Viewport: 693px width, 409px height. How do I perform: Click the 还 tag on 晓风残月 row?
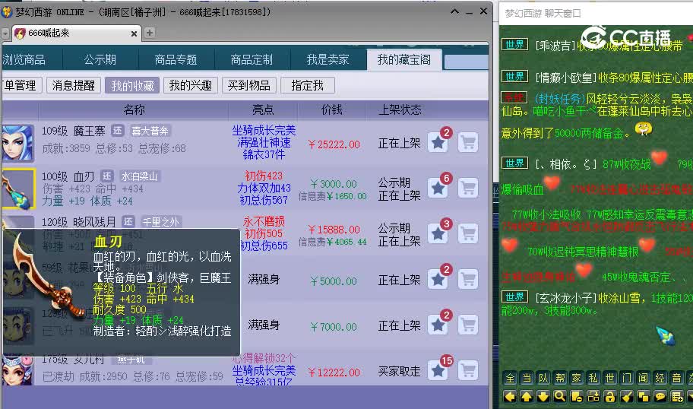pos(128,221)
